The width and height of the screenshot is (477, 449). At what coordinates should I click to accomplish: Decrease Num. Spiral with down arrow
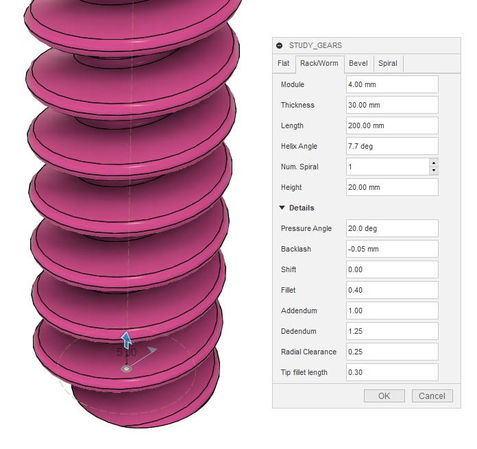click(433, 171)
